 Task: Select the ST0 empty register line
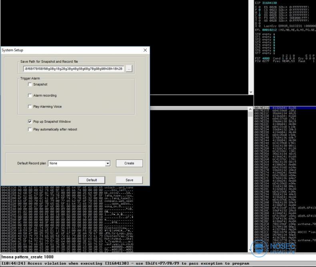click(x=265, y=34)
